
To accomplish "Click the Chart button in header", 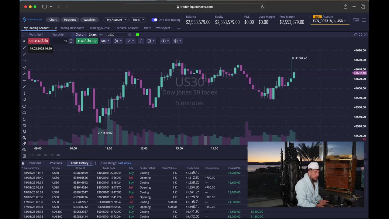I will (x=53, y=20).
